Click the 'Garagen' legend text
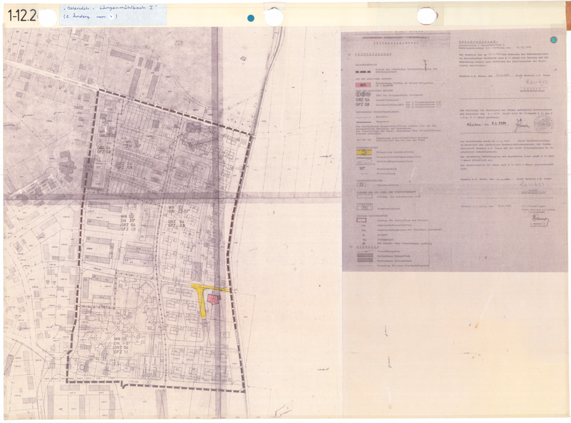571x423 pixels. tap(382, 235)
